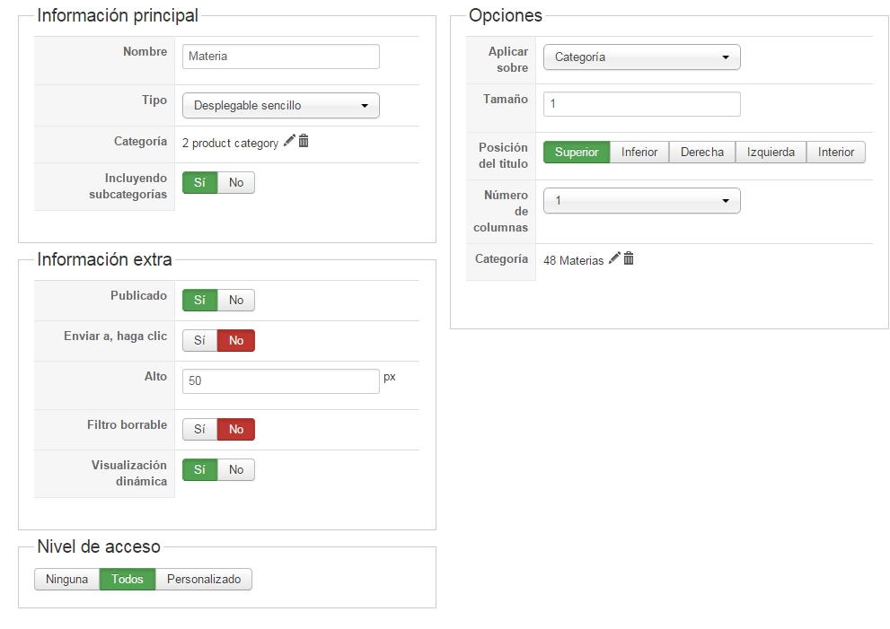This screenshot has height=629, width=890.
Task: Open the 'Número de columnas' dropdown
Action: coord(641,200)
